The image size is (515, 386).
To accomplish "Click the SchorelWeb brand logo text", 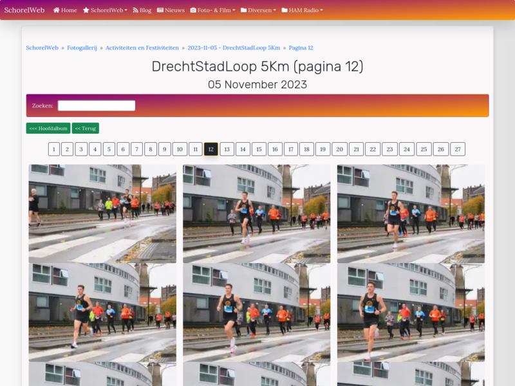I will coord(24,10).
